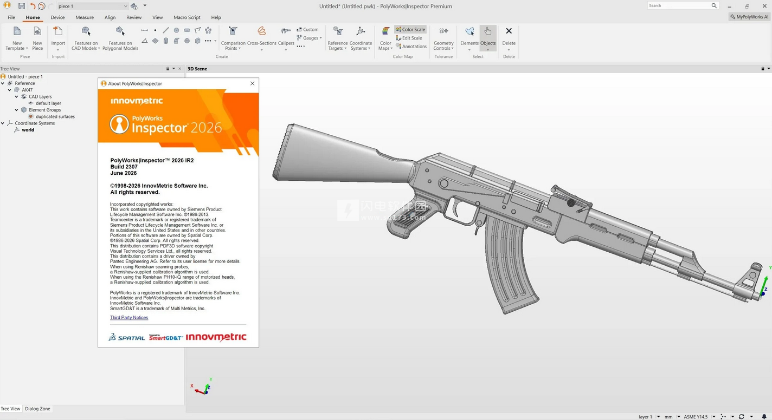Switch to the Align ribbon tab
772x420 pixels.
[x=110, y=17]
